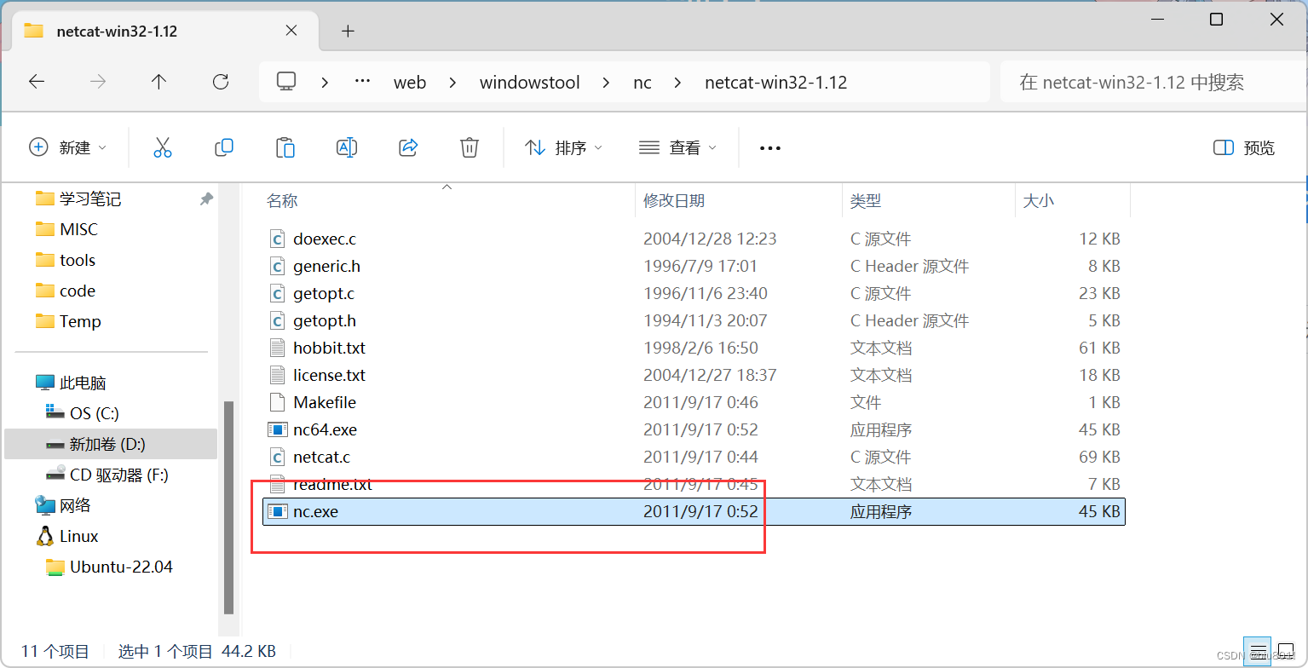The width and height of the screenshot is (1308, 668).
Task: Cut the selected nc.exe file
Action: (x=163, y=147)
